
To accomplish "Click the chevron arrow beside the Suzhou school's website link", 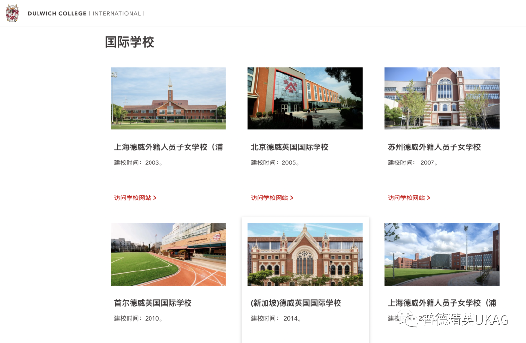I will coord(429,198).
